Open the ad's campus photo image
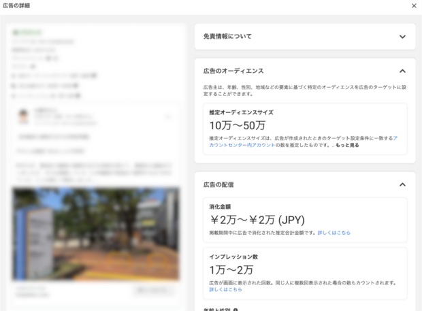The height and width of the screenshot is (311, 422). coord(95,233)
